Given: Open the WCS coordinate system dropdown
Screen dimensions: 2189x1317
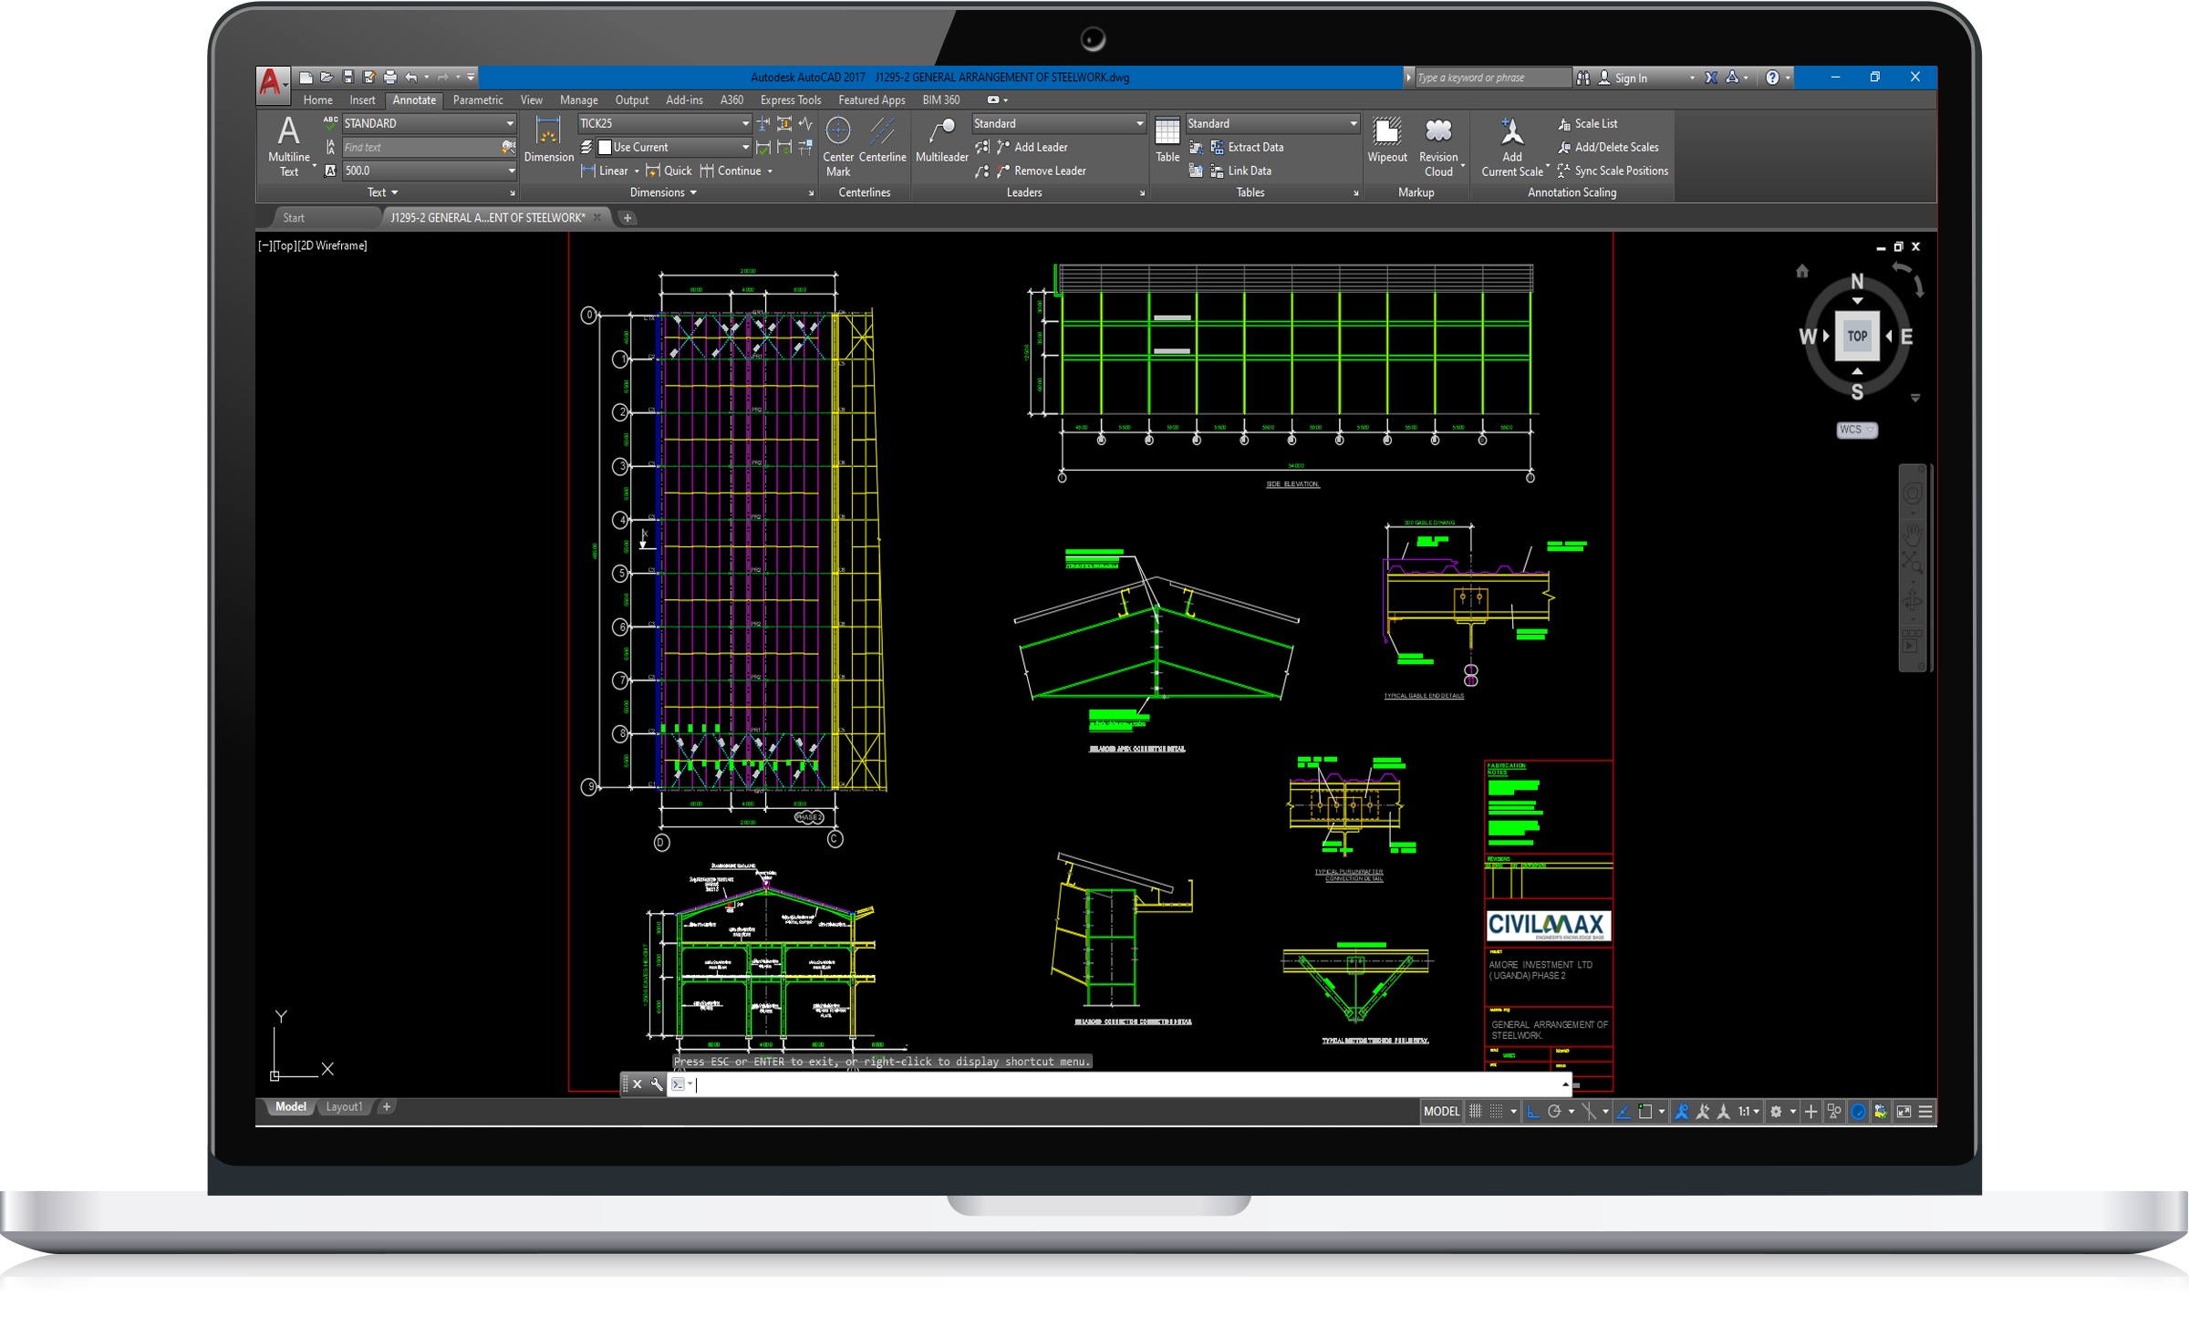Looking at the screenshot, I should click(x=1856, y=430).
